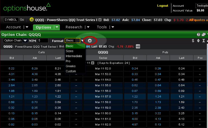Select Pro format option
The height and width of the screenshot is (128, 208).
coord(75,61)
